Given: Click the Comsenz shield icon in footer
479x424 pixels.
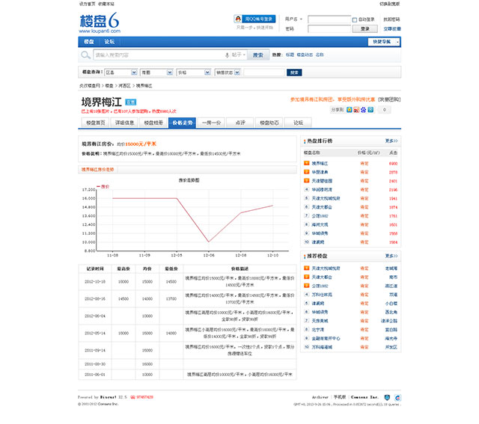Looking at the screenshot, I should pos(385,396).
